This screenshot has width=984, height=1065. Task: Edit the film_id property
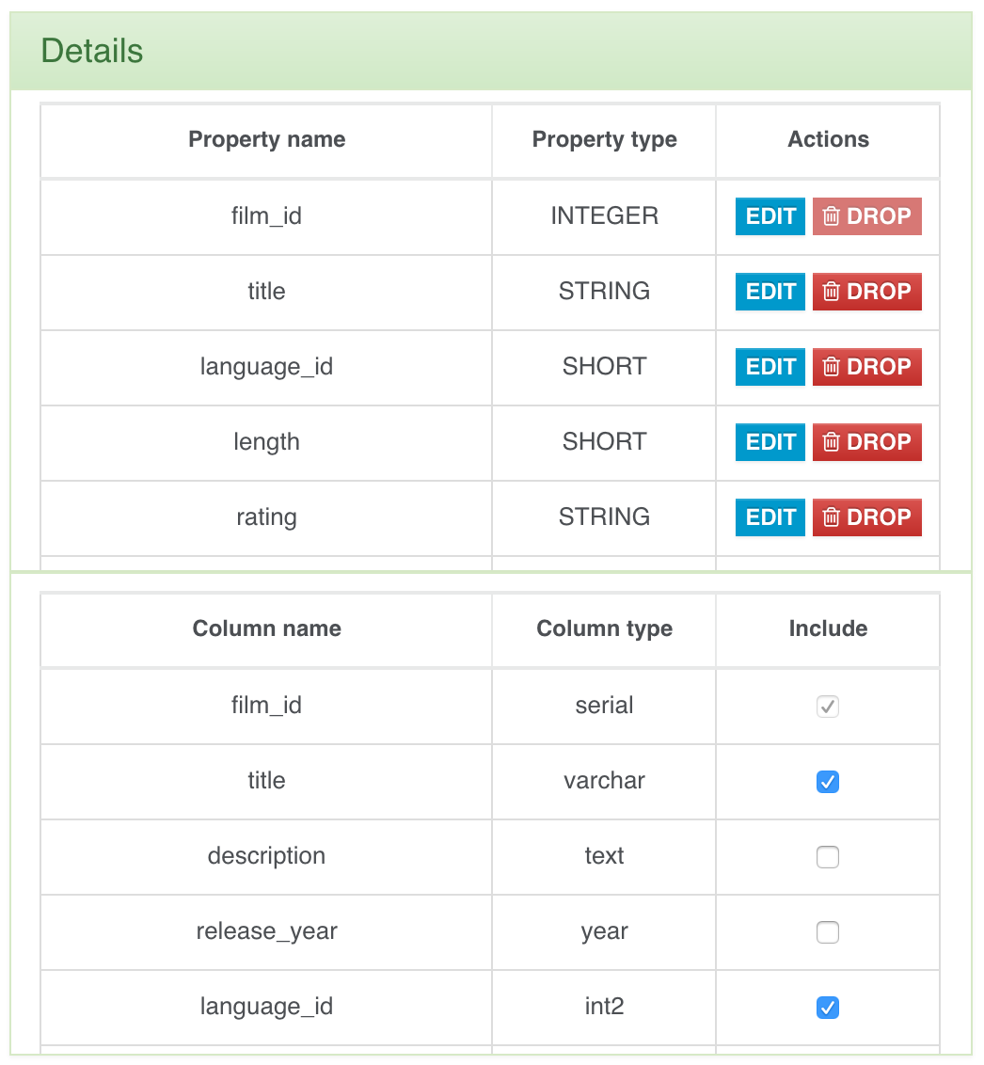pos(770,216)
